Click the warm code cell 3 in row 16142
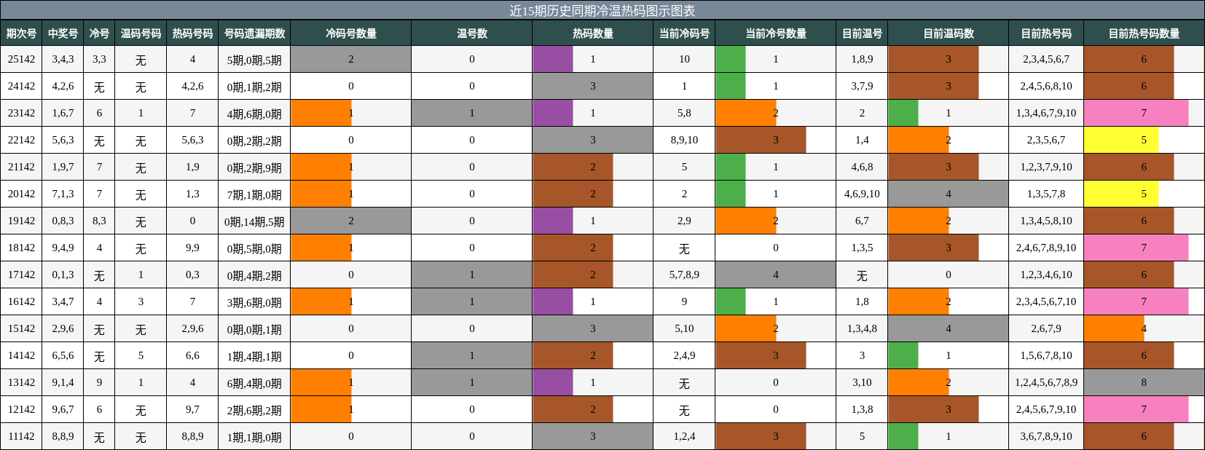The width and height of the screenshot is (1205, 450). (141, 301)
